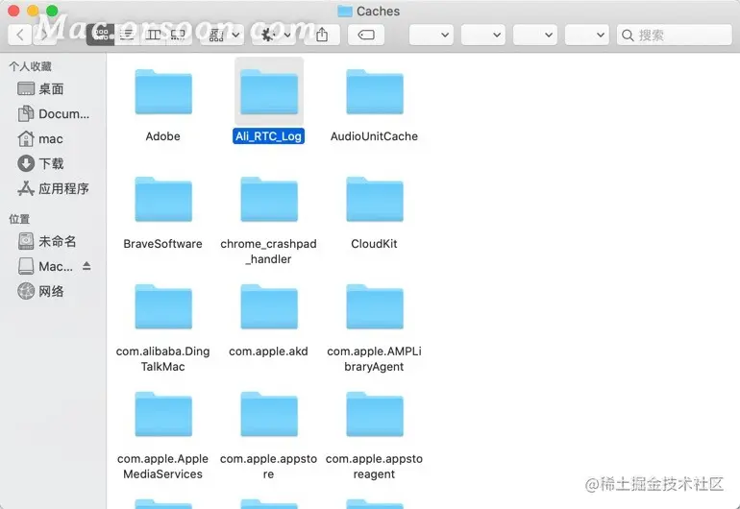Select the Adobe folder icon
Viewport: 740px width, 509px height.
pyautogui.click(x=163, y=91)
